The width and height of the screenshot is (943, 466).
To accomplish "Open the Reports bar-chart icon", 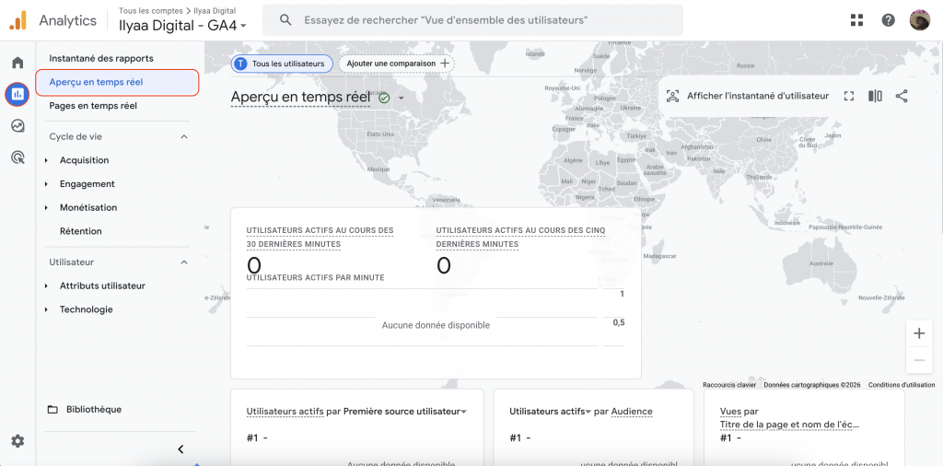I will (x=17, y=94).
